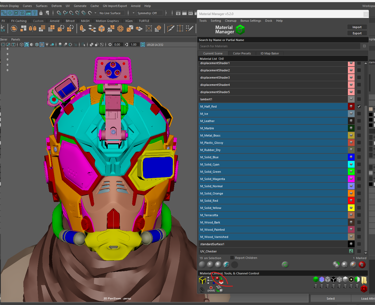Viewport: 375px width, 305px height.
Task: Select the M_Terracotta material row
Action: coord(273,215)
